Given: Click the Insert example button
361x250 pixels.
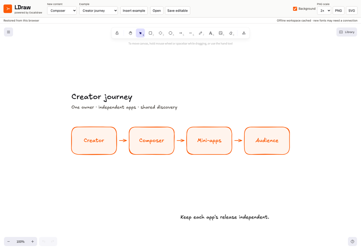Looking at the screenshot, I should tap(134, 10).
